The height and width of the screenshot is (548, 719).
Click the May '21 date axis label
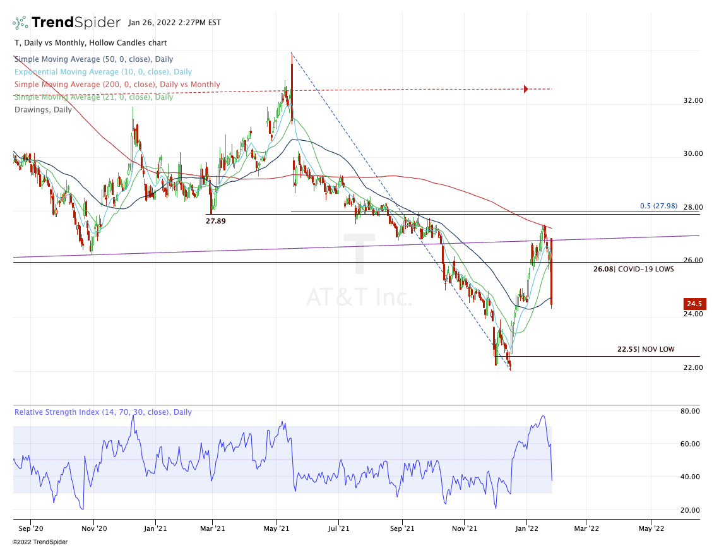tap(276, 528)
